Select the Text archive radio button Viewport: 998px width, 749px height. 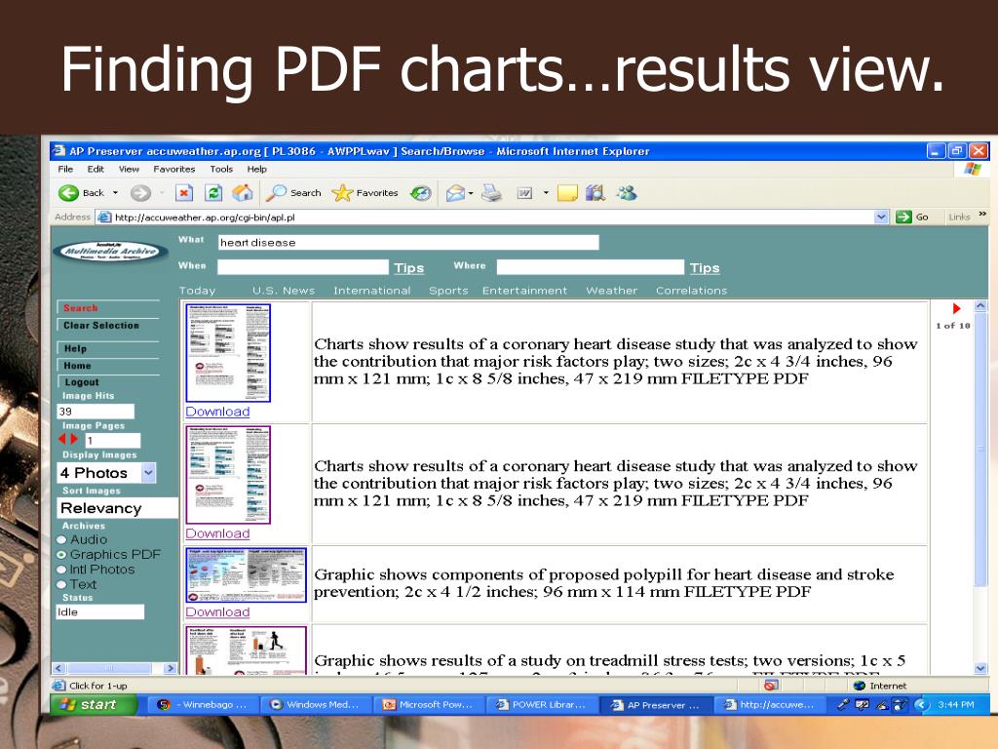pyautogui.click(x=61, y=585)
